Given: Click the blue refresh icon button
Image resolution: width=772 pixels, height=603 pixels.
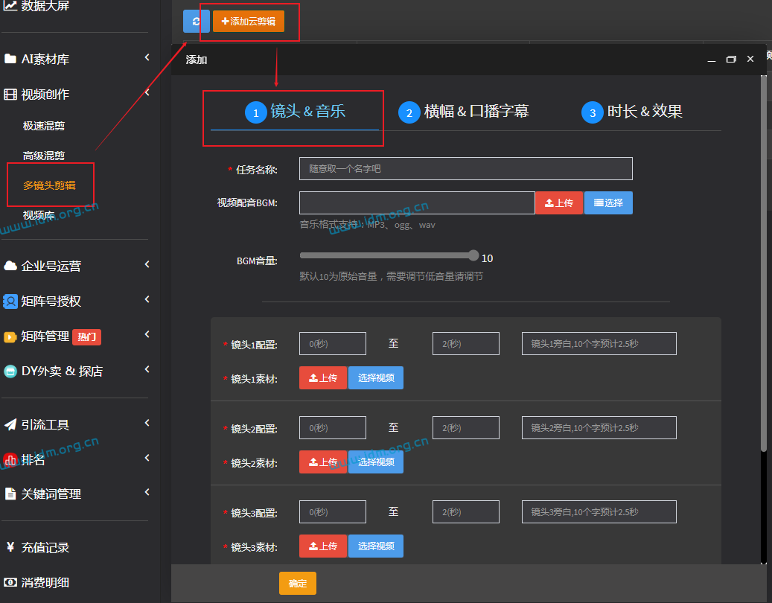Looking at the screenshot, I should [196, 21].
